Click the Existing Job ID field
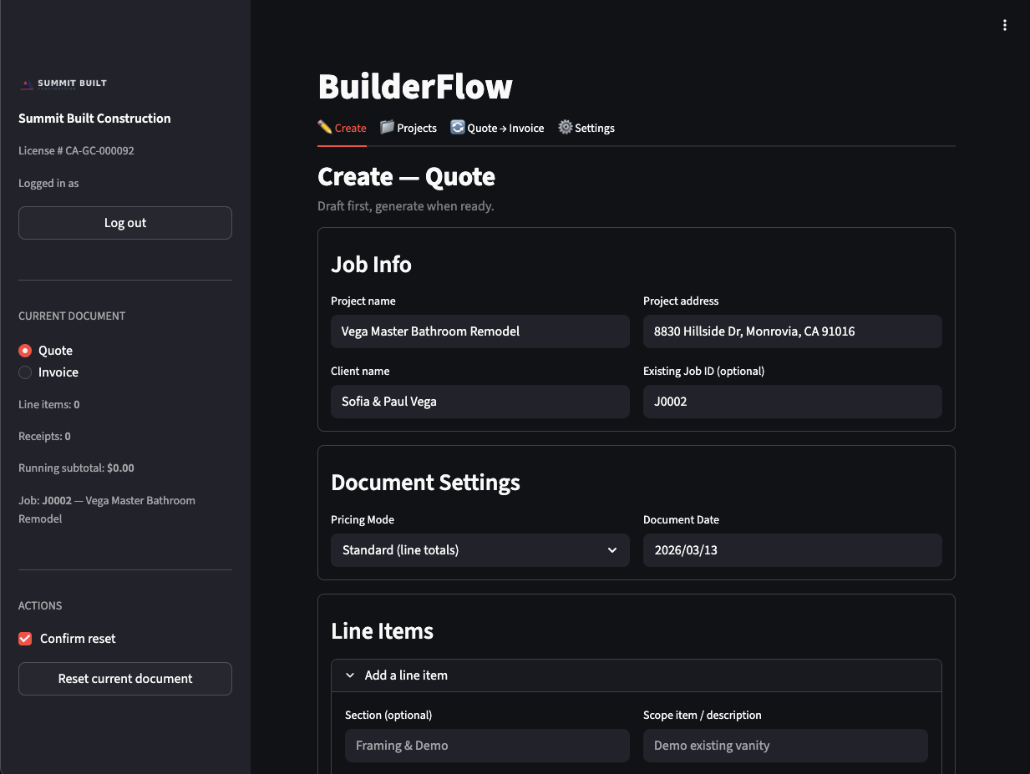 tap(792, 401)
